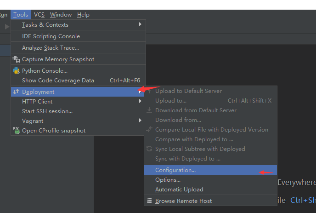
Task: Choose Sync with Deployed to ...
Action: pos(211,159)
